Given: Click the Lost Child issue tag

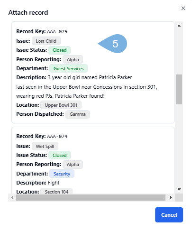Looking at the screenshot, I should click(x=46, y=41).
